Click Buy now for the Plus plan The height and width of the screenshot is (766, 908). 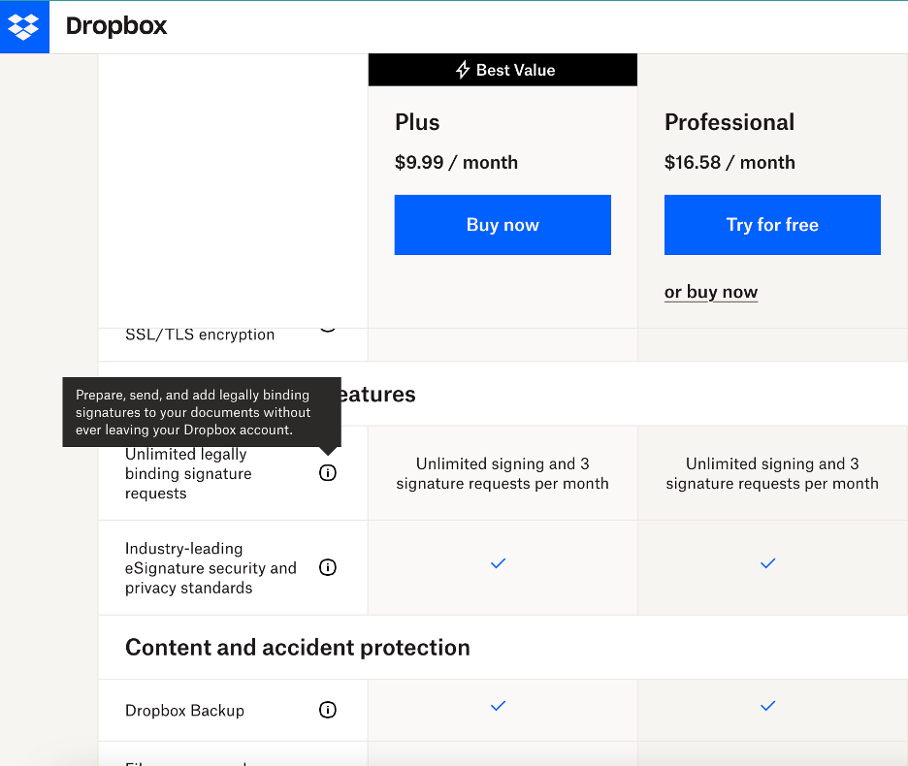[503, 224]
